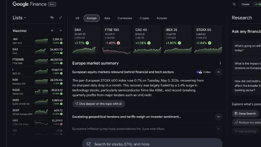Image resolution: width=261 pixels, height=147 pixels.
Task: Open Europe market summary more options menu
Action: (220, 63)
